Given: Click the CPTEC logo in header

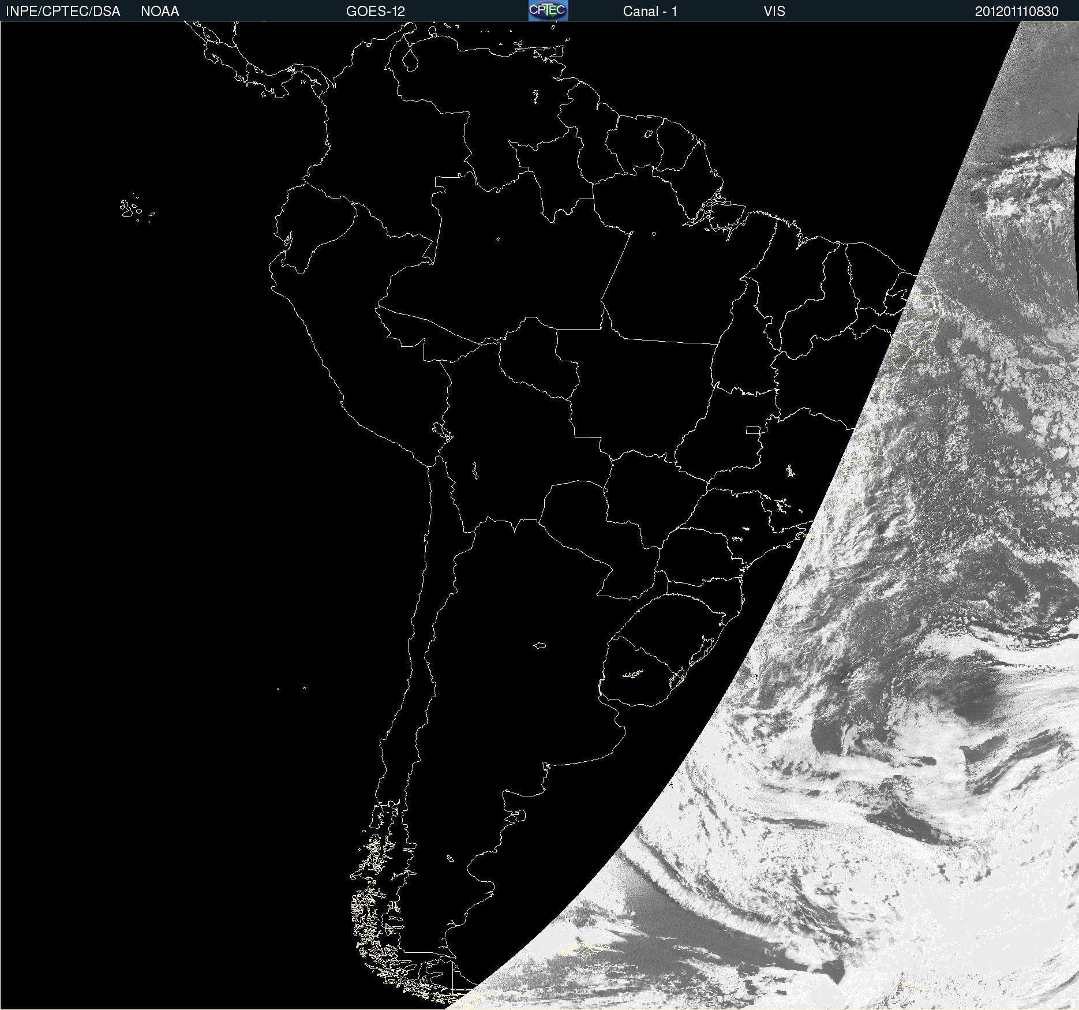Looking at the screenshot, I should coord(548,10).
